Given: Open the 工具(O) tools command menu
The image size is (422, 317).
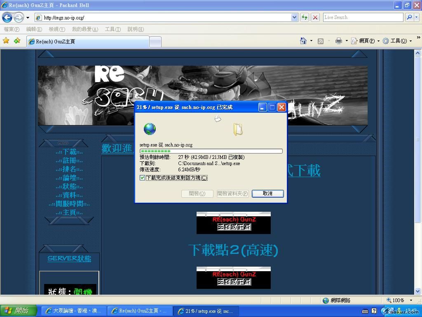Looking at the screenshot, I should coord(397,41).
